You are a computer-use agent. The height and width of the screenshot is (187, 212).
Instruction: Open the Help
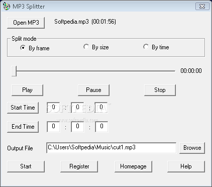[x=186, y=166]
